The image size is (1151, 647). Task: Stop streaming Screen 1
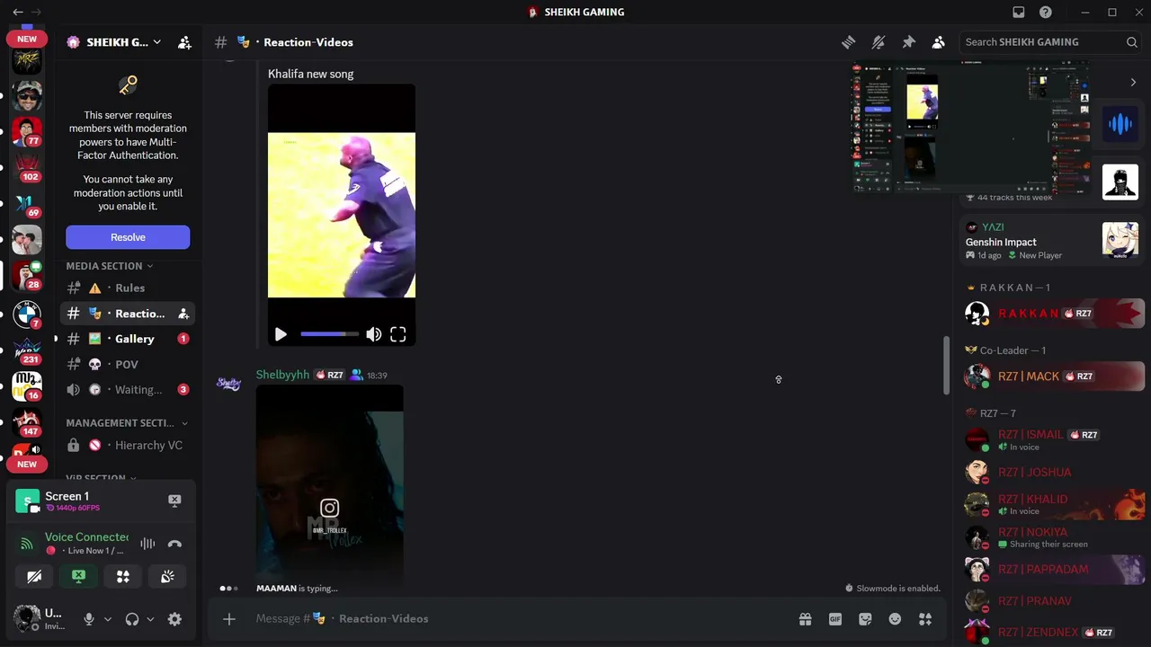174,501
